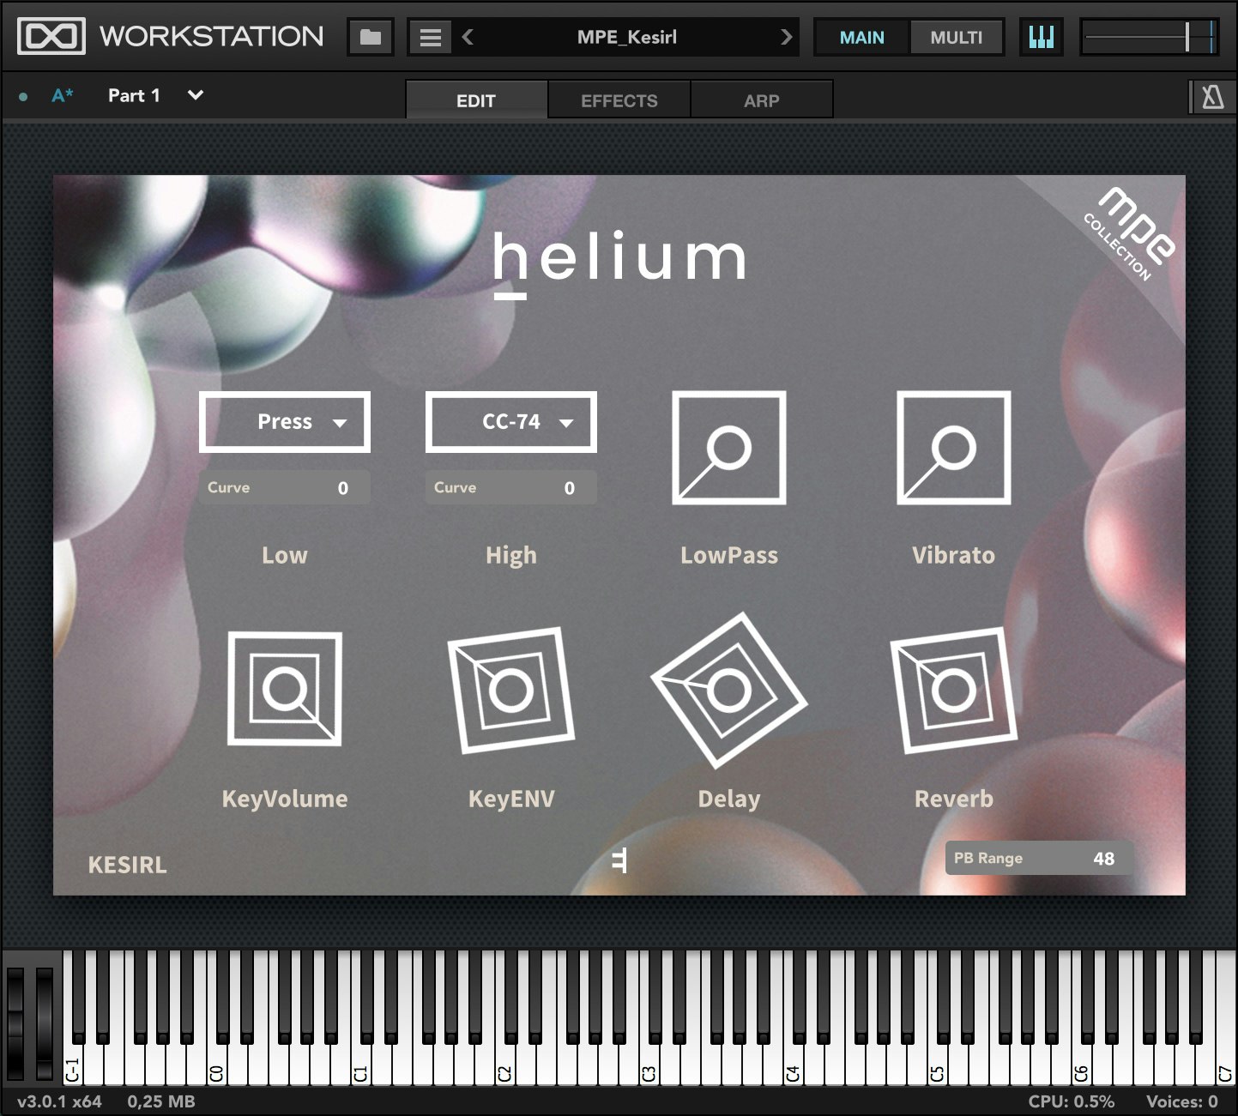Switch to MAIN view
Screen dimensions: 1238x1116
861,37
